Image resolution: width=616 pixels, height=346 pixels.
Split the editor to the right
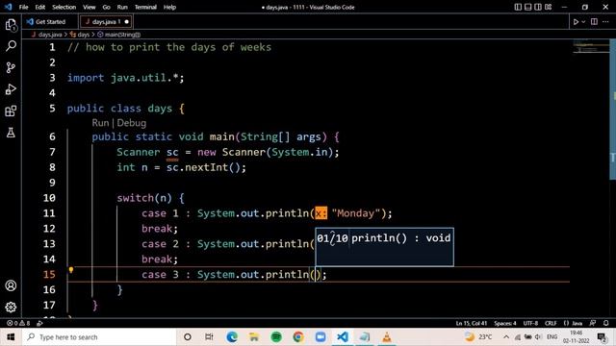595,22
